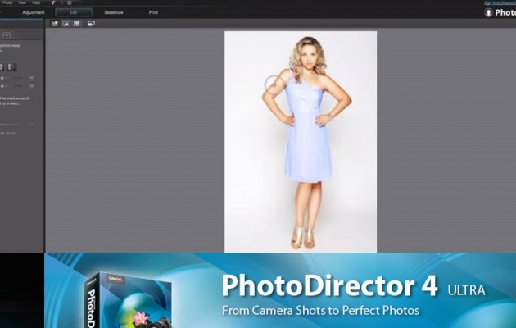The height and width of the screenshot is (328, 516).
Task: Click 'From Camera Shots to Perfect Photos' tagline
Action: (320, 311)
